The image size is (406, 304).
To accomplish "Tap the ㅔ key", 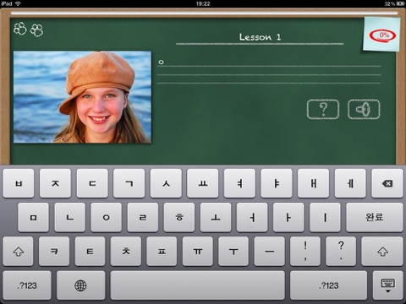I will click(x=350, y=183).
